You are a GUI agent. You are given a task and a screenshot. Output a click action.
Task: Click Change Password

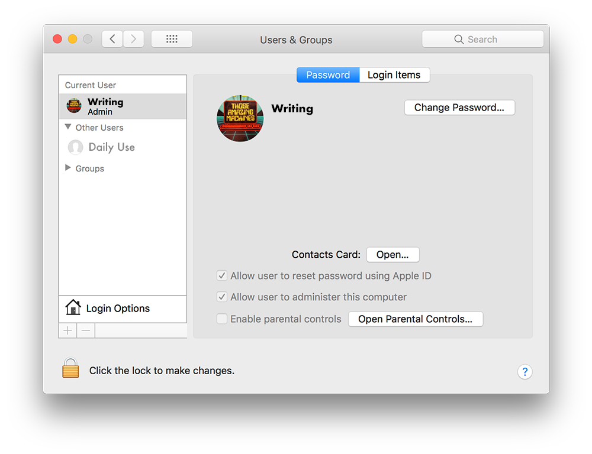(x=459, y=108)
